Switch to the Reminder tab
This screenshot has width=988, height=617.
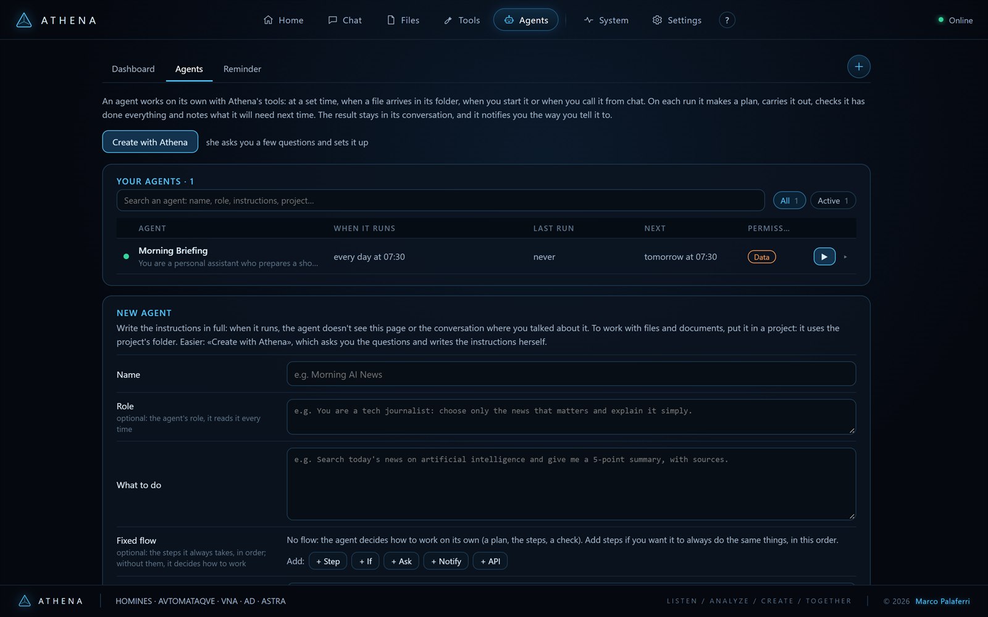242,69
